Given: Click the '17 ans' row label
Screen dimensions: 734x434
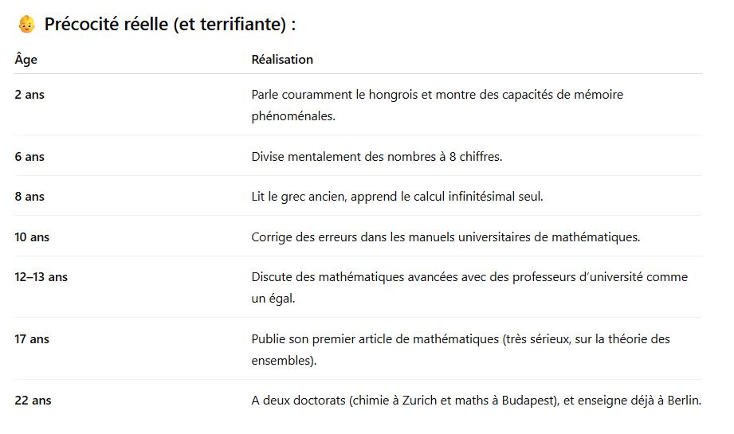Looking at the screenshot, I should pos(32,339).
